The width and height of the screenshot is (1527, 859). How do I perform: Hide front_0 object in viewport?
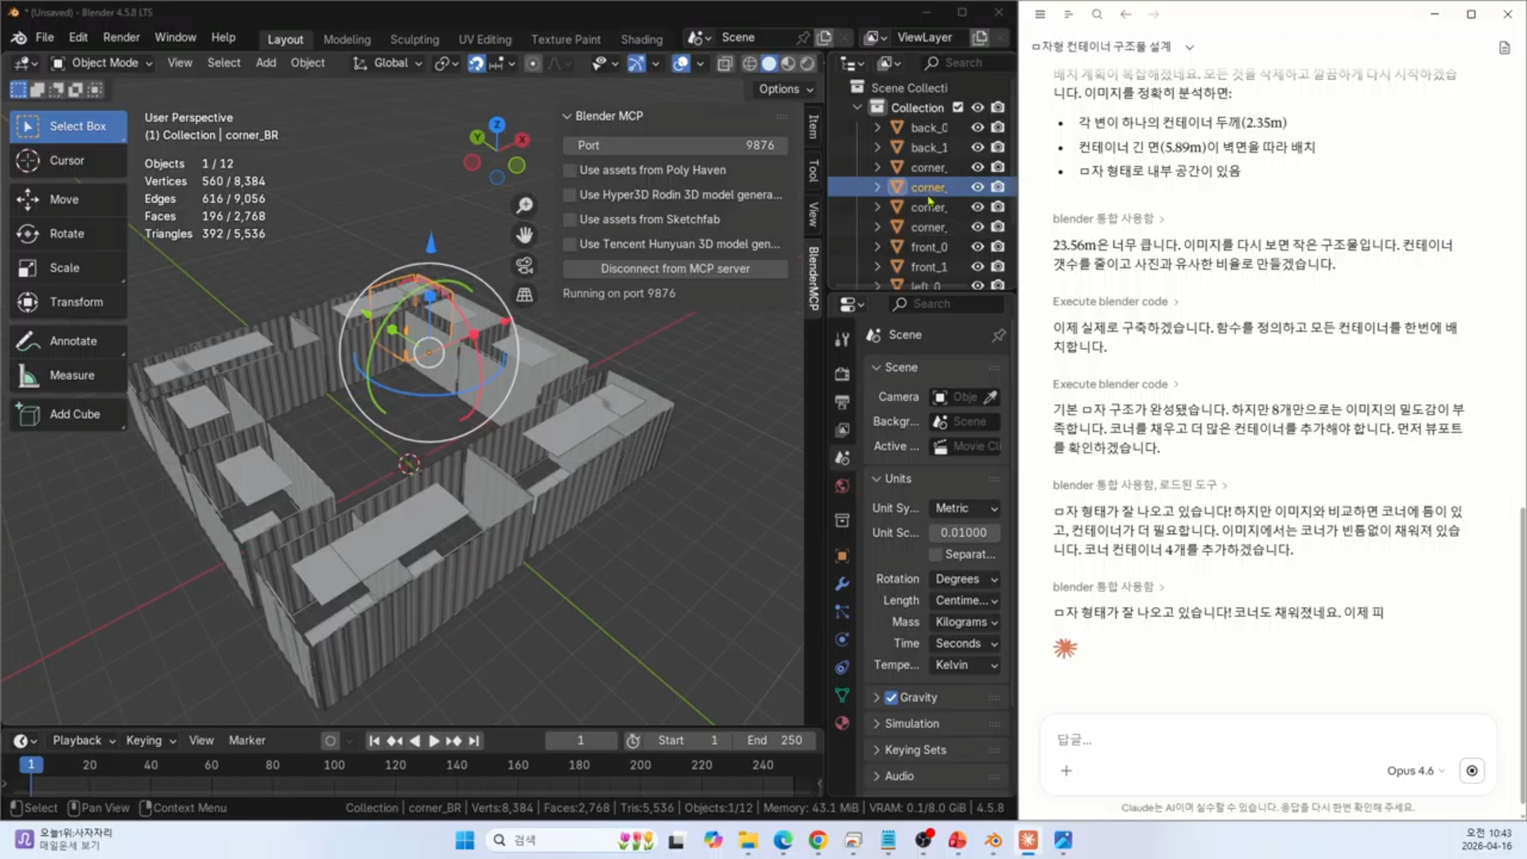pos(977,247)
